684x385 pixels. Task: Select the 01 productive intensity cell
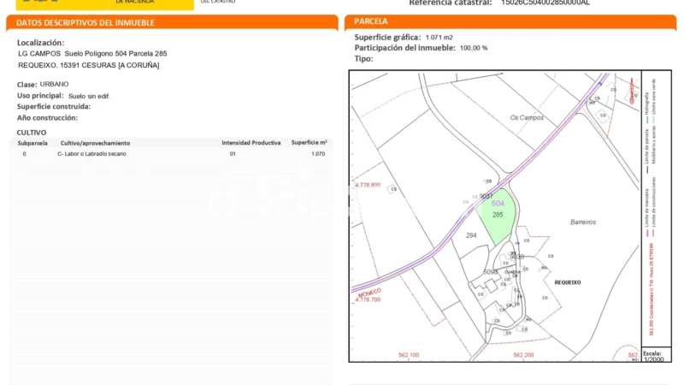tap(233, 154)
